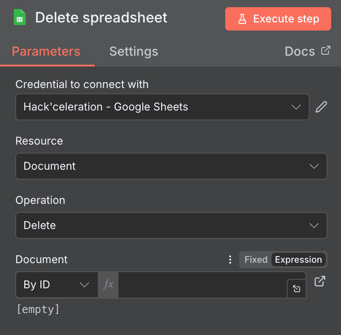Viewport: 341px width, 335px height.
Task: Edit credential with the pencil icon
Action: pos(321,107)
